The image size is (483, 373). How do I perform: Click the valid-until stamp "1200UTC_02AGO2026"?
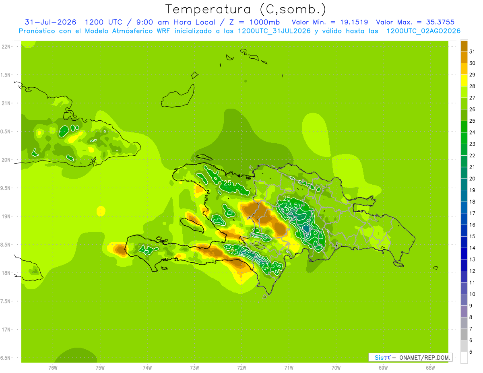[423, 31]
